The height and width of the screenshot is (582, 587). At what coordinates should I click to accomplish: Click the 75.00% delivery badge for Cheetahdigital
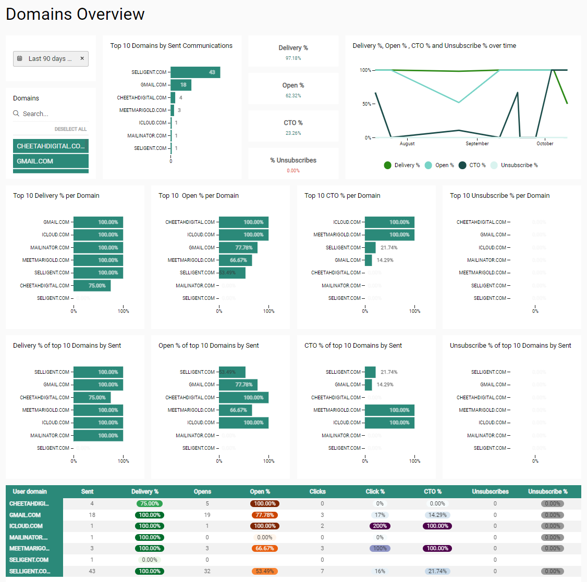click(x=150, y=504)
